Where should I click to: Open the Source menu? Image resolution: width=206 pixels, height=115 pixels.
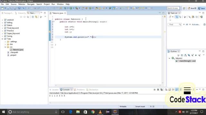pyautogui.click(x=14, y=4)
